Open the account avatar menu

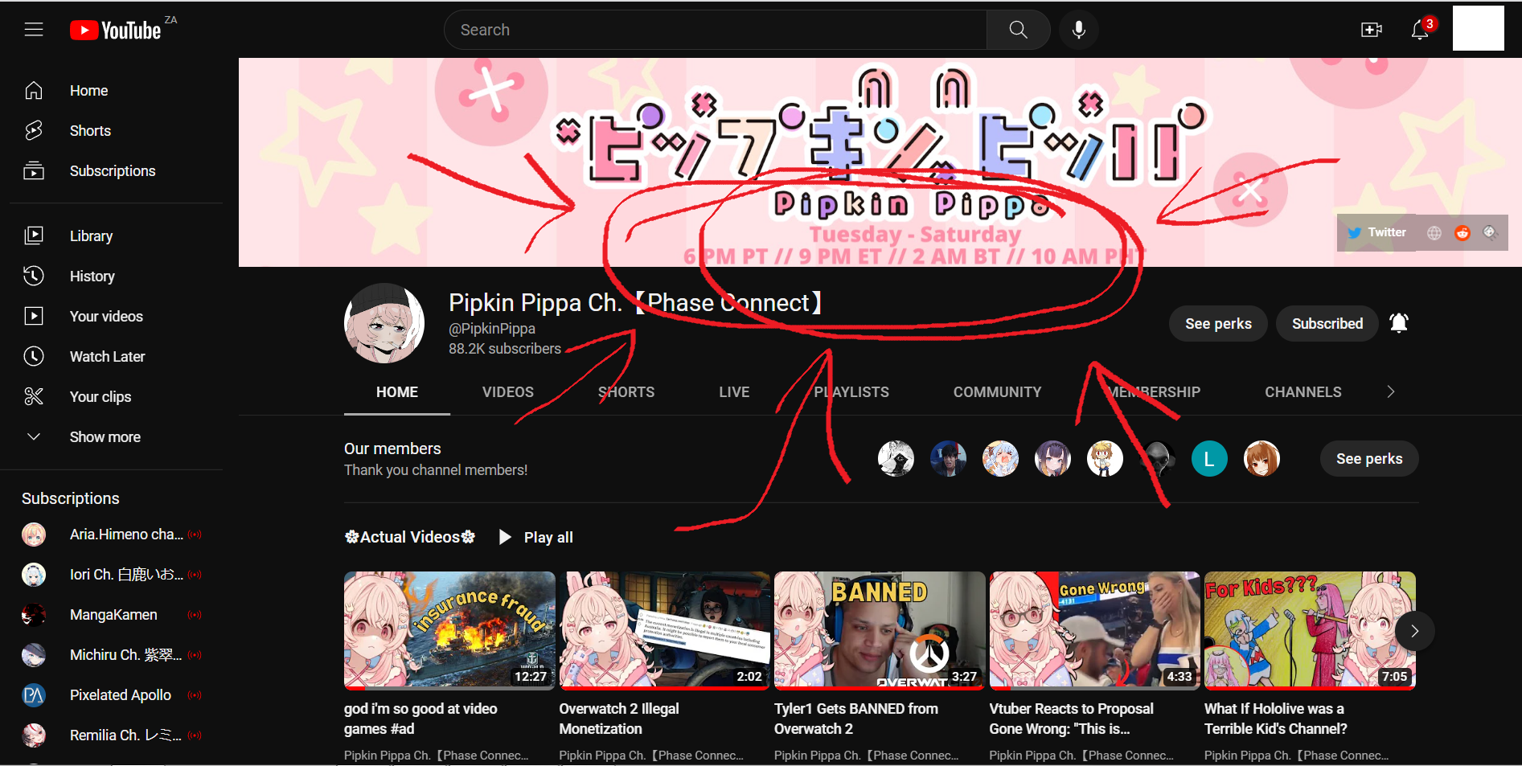[x=1478, y=28]
